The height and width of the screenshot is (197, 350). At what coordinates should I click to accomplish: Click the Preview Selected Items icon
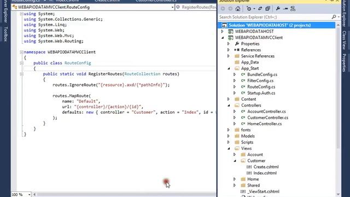[285, 9]
